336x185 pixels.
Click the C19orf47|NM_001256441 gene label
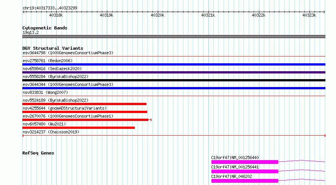point(235,167)
